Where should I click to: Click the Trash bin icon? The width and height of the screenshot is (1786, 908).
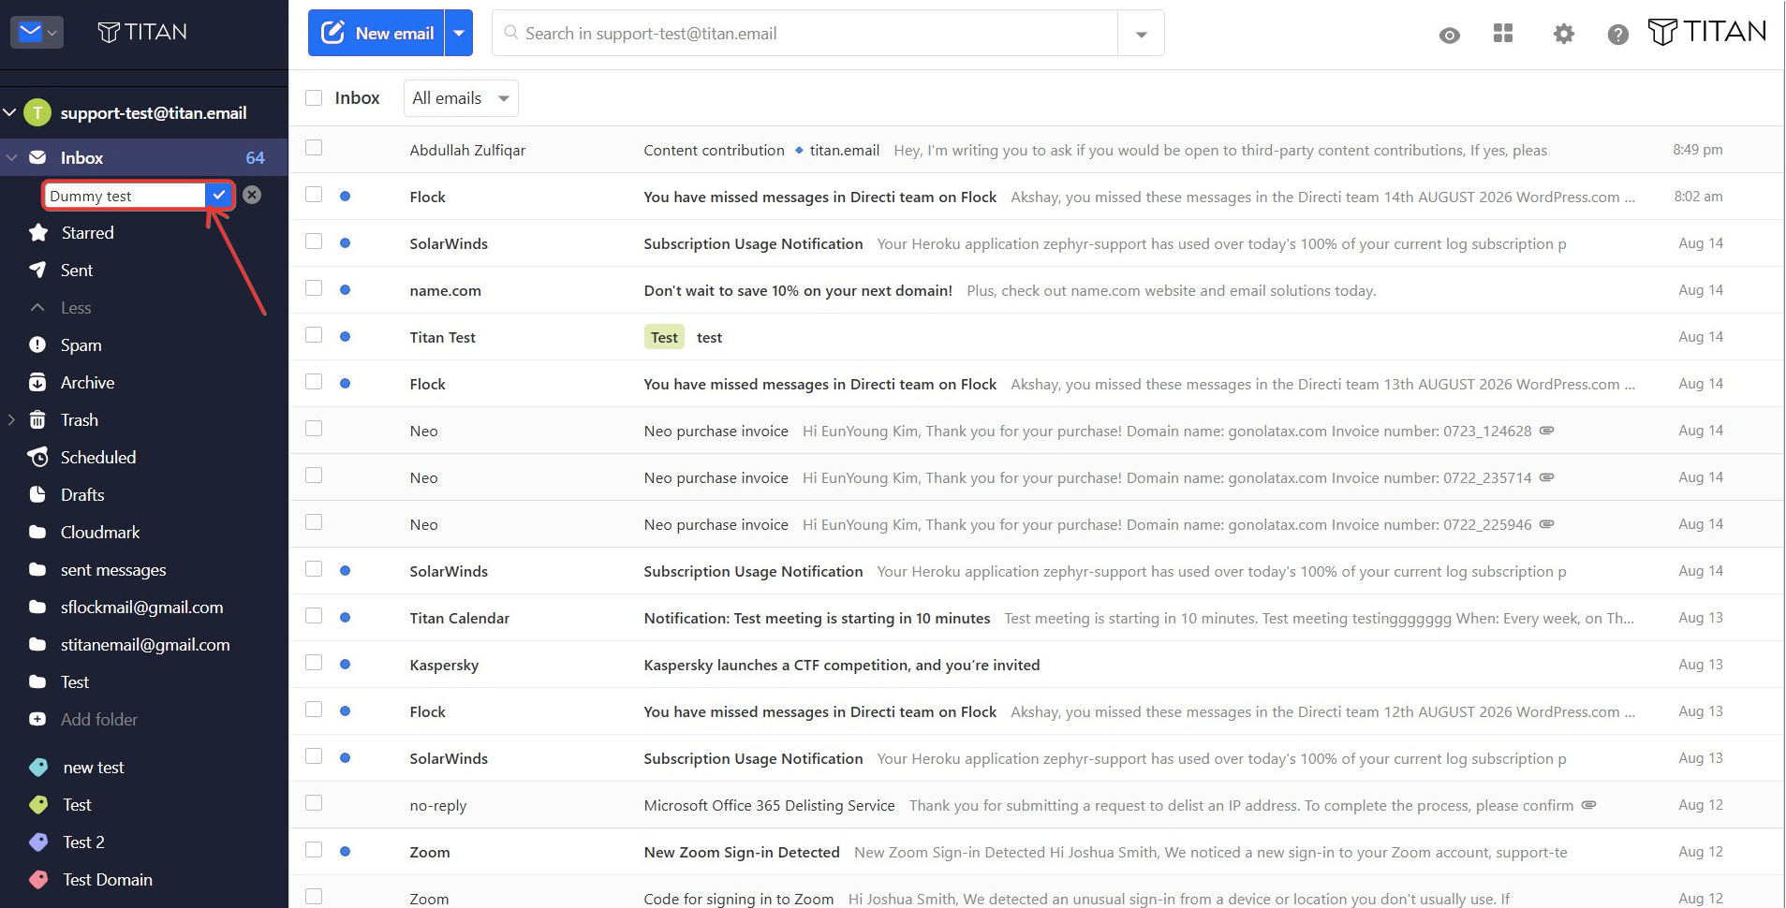pos(37,419)
